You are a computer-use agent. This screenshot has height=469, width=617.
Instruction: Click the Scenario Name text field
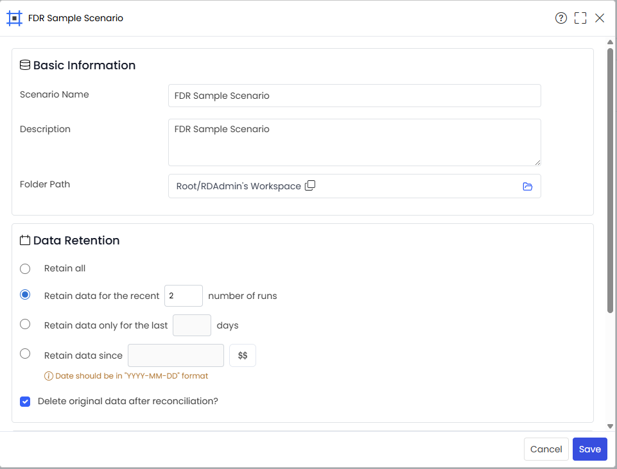(x=354, y=96)
